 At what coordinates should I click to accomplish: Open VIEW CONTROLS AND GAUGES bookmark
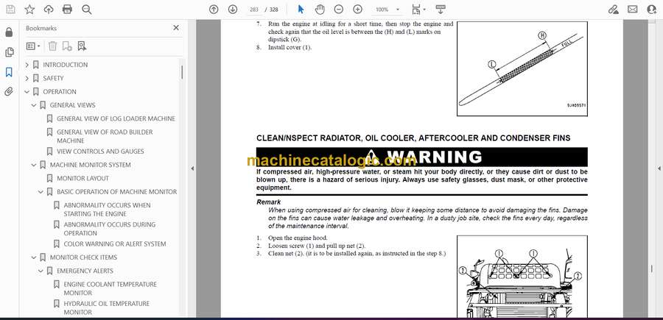click(x=100, y=151)
